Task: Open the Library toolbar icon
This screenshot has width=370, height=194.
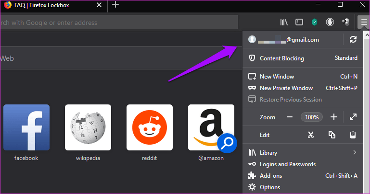Action: pos(284,23)
